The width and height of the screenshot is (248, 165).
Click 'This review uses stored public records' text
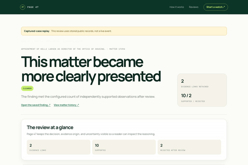tap(81, 31)
